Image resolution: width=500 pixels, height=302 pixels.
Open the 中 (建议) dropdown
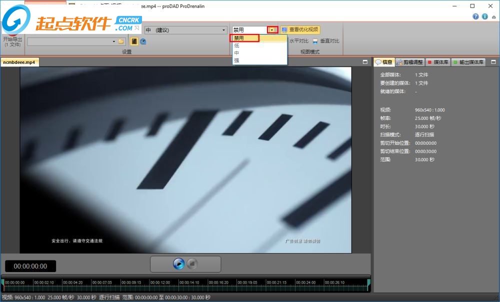coord(223,30)
